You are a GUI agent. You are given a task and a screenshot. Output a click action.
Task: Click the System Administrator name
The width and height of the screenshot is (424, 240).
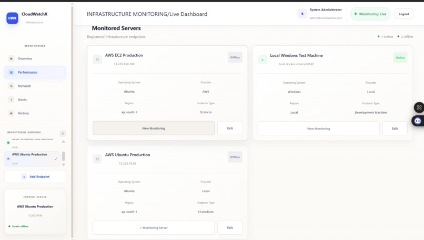coord(326,10)
